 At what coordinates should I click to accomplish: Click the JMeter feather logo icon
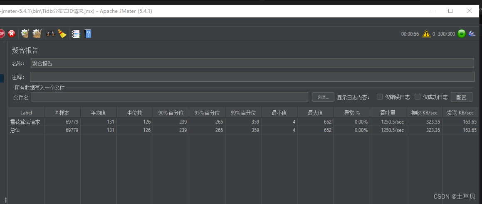pyautogui.click(x=472, y=34)
